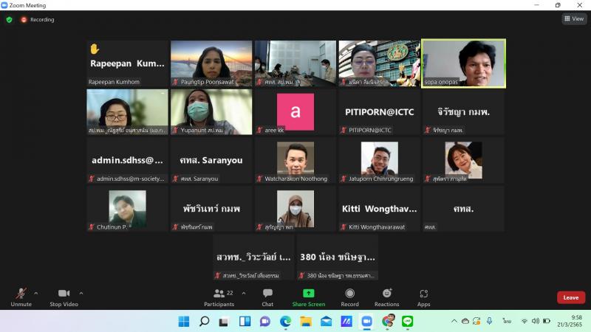Image resolution: width=591 pixels, height=332 pixels.
Task: Select พัชรินทร์ กมพ participant tile
Action: point(211,209)
